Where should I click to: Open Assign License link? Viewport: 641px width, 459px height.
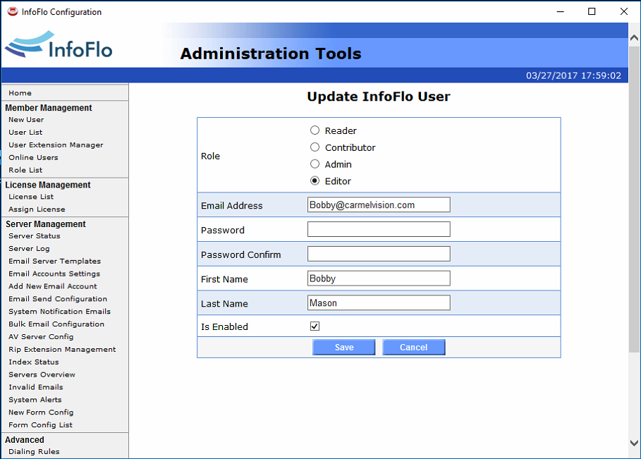pos(37,209)
